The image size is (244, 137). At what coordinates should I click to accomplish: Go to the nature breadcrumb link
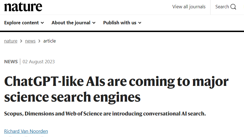tap(11, 41)
